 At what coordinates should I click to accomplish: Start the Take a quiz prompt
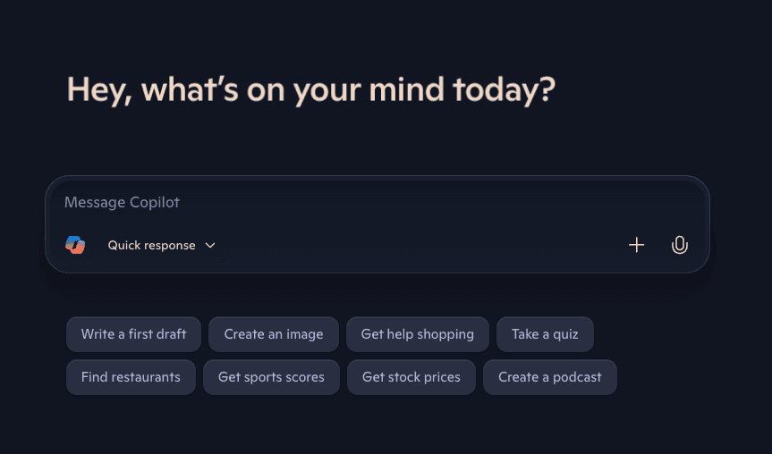545,334
